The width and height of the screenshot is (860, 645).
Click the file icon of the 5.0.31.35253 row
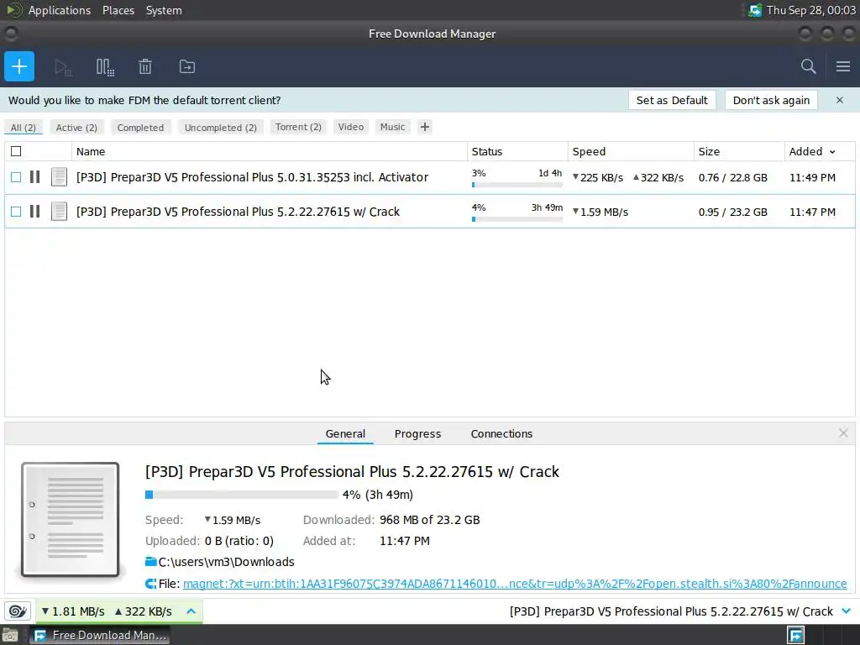click(x=59, y=177)
